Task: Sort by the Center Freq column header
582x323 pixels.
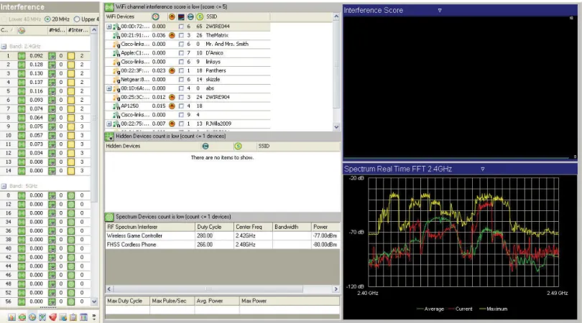Action: (x=252, y=227)
